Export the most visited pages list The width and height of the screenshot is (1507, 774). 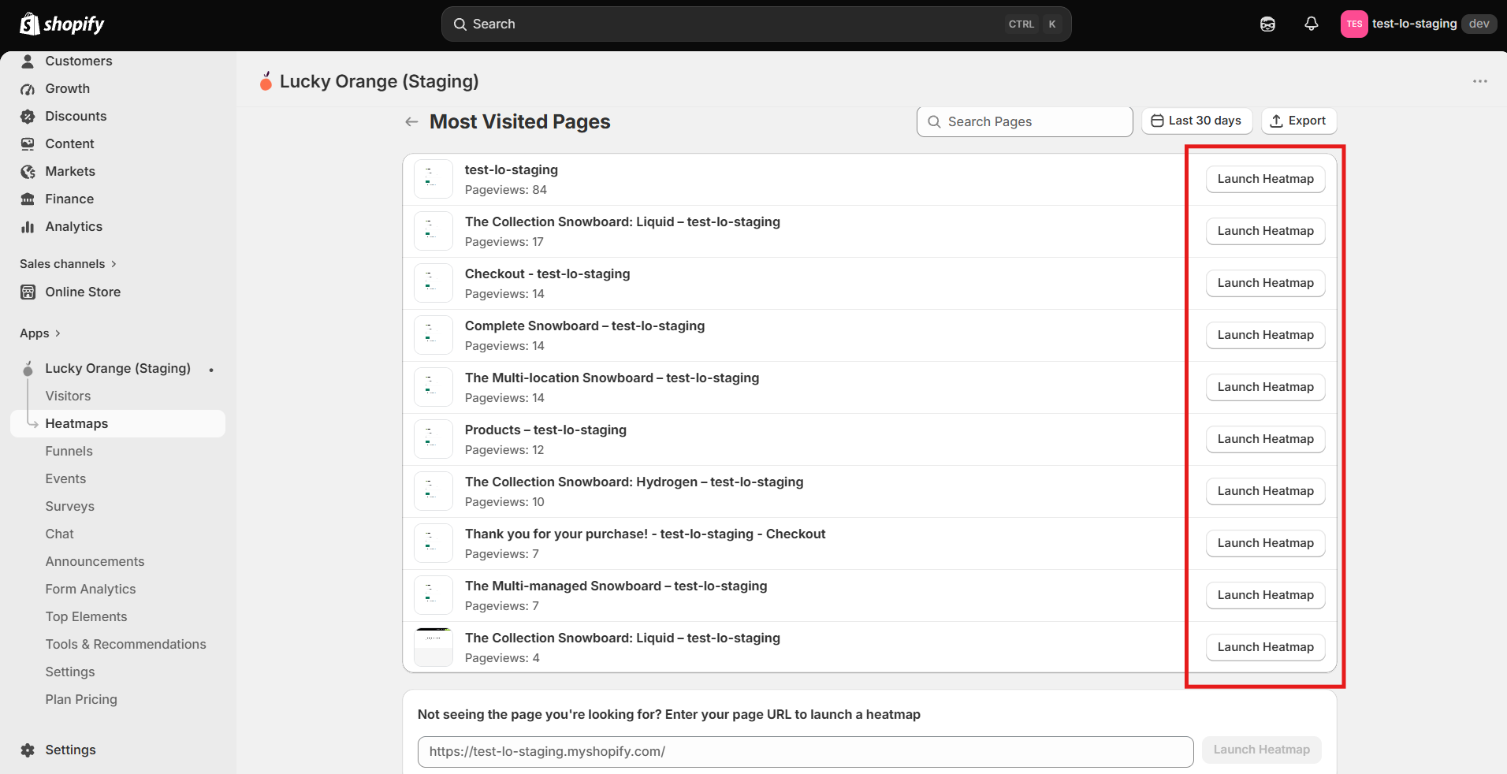click(x=1298, y=121)
